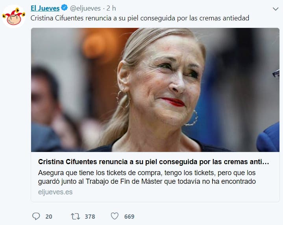
Task: Open the @eljueves handle
Action: [x=85, y=8]
